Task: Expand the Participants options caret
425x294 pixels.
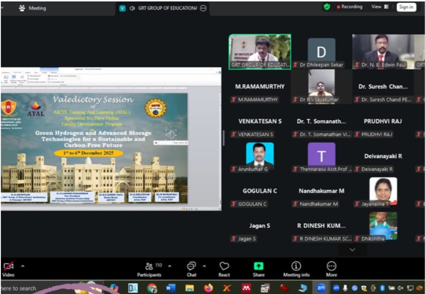Action: pos(169,266)
